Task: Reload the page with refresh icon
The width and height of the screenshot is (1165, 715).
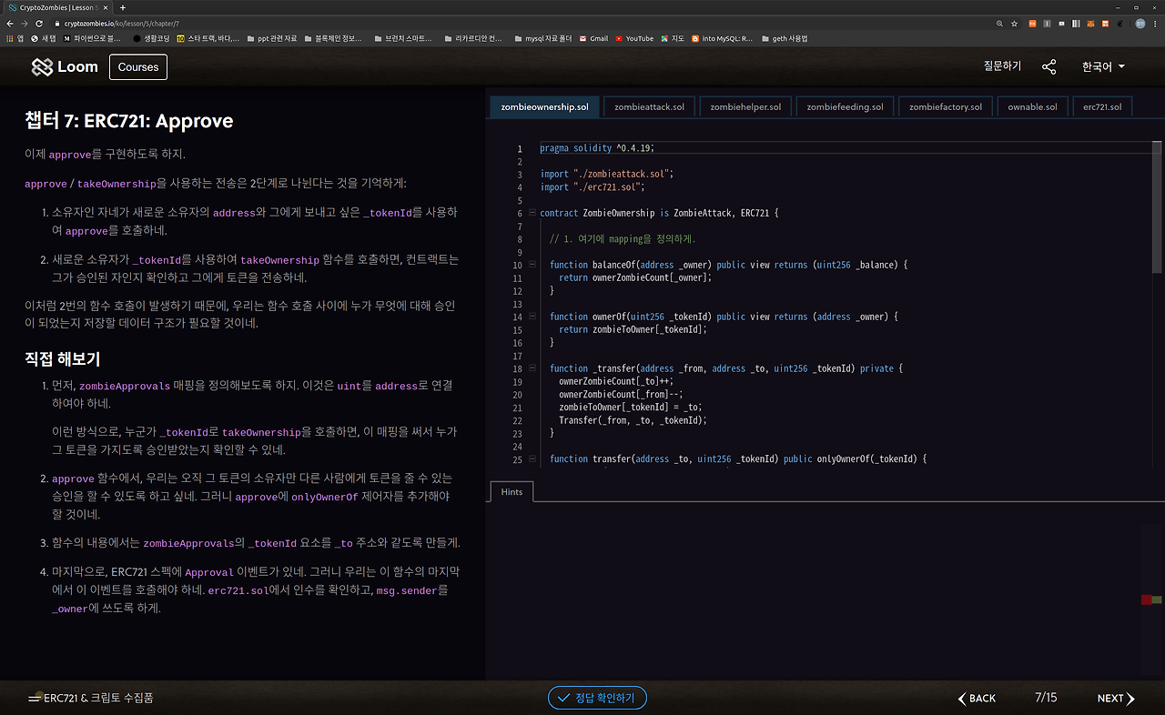Action: 39,23
